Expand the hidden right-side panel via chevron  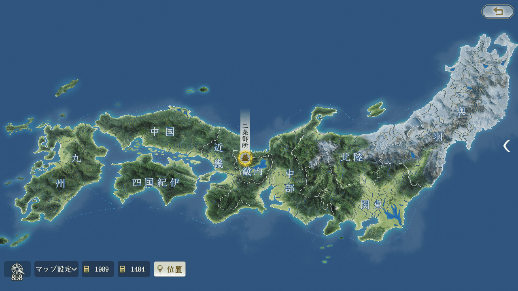tap(507, 146)
